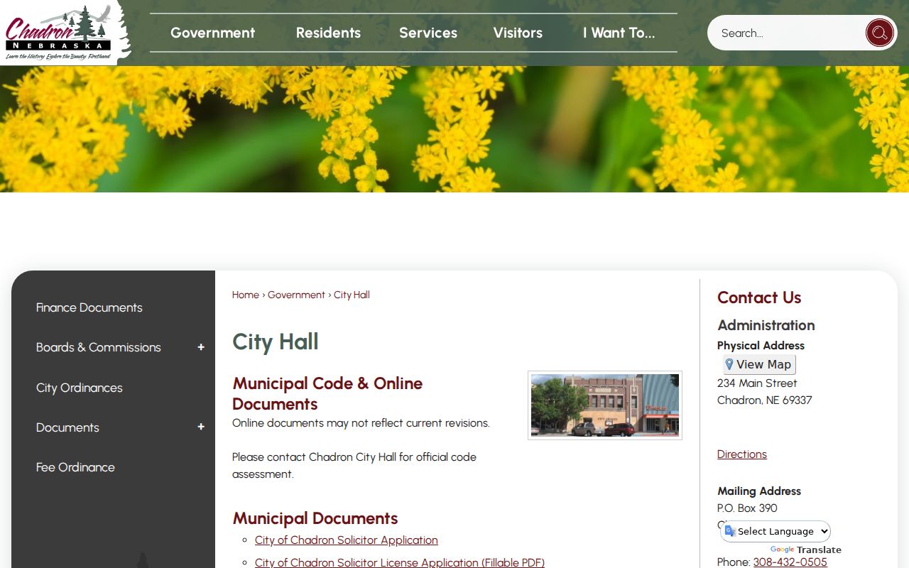Click into the Search input field
Screen dimensions: 909x568
tap(788, 33)
